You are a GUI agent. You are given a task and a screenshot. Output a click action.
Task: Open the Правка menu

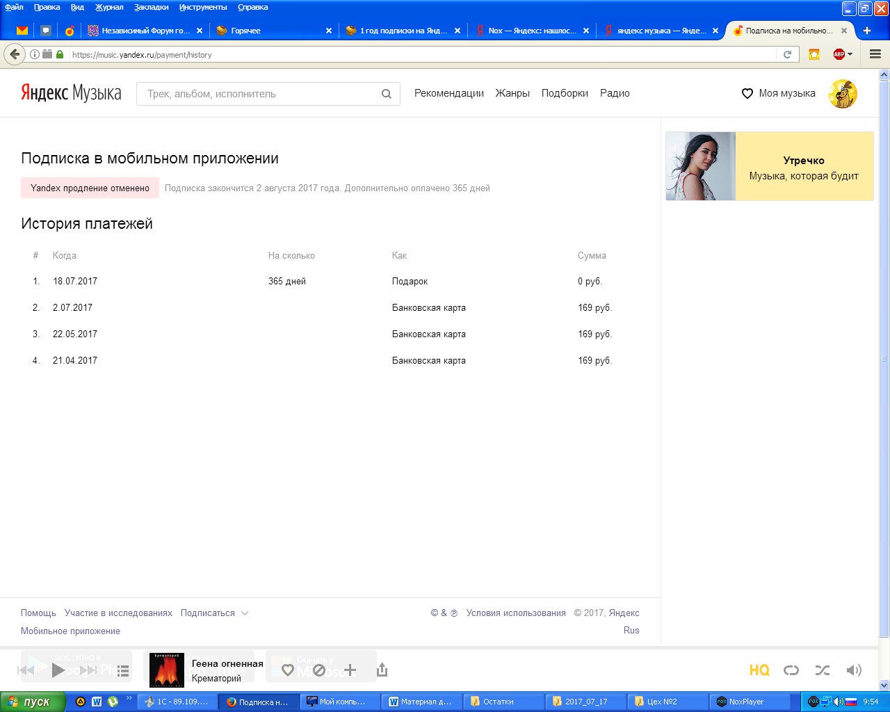(x=47, y=7)
